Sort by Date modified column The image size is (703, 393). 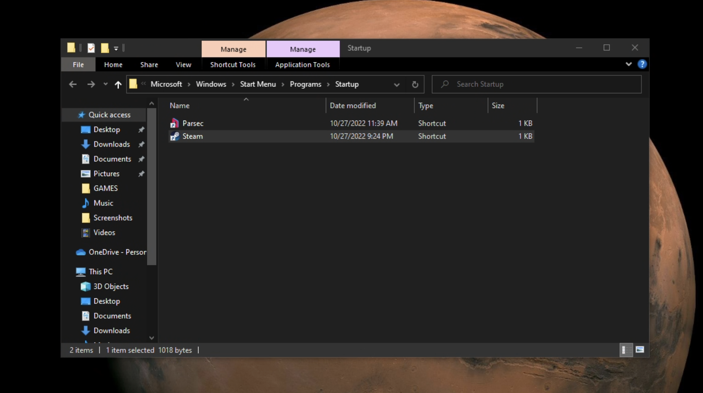pyautogui.click(x=370, y=106)
